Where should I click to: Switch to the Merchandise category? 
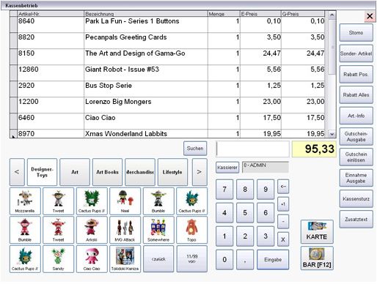coord(140,172)
